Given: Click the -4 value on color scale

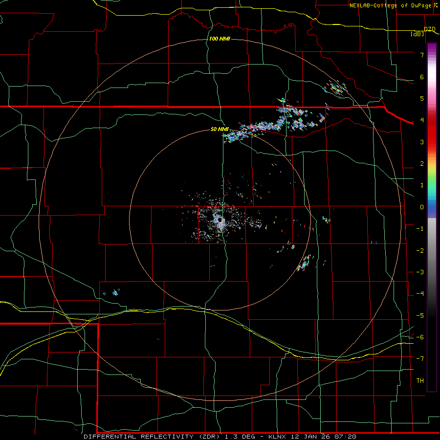Looking at the screenshot, I should pyautogui.click(x=420, y=294).
